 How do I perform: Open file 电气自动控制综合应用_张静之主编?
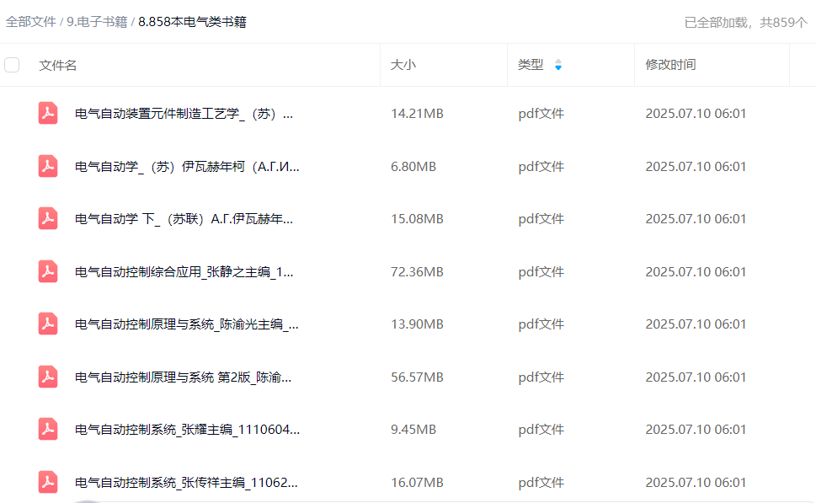click(x=184, y=272)
